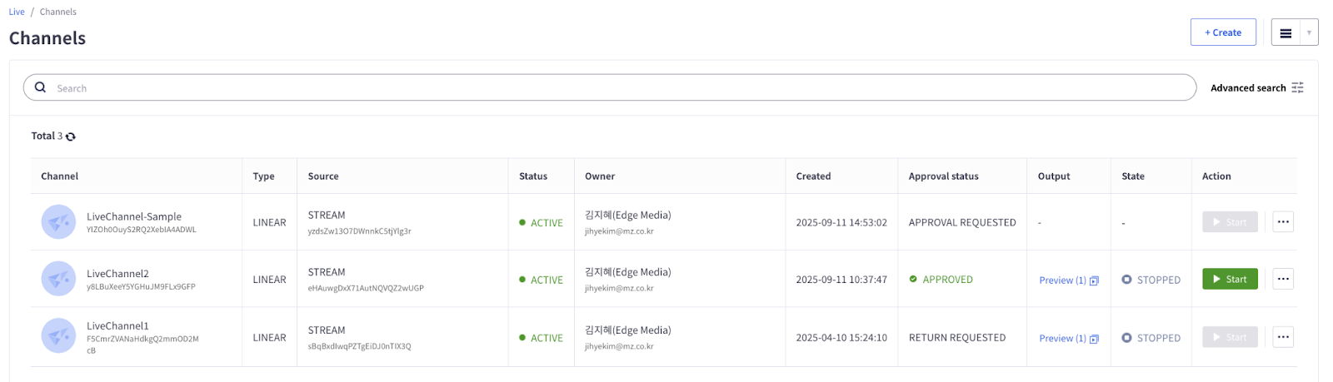Screen dimensions: 1333x382
Task: Click the magnifier icon in search bar
Action: point(40,87)
